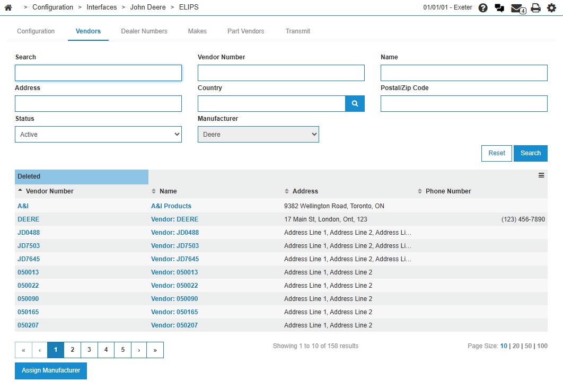This screenshot has height=390, width=563.
Task: Open the help question mark icon
Action: pyautogui.click(x=483, y=8)
